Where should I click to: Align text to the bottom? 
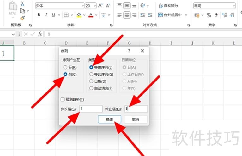(135, 6)
